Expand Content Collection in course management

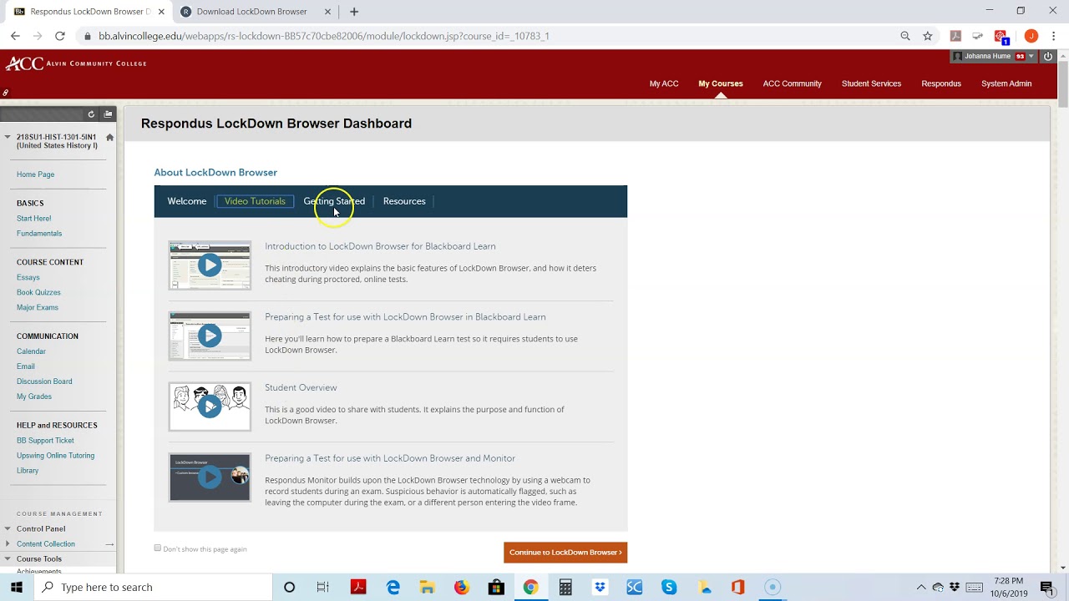8,543
